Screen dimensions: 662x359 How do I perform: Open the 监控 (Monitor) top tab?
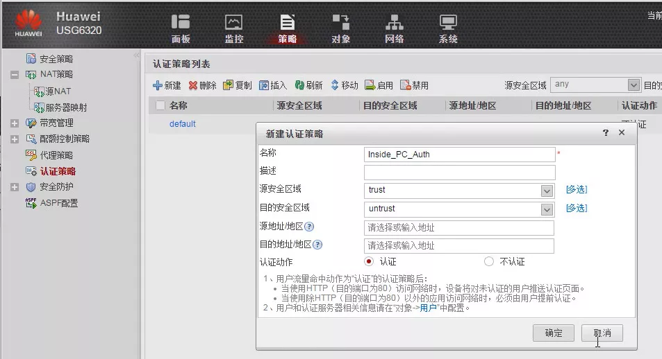pyautogui.click(x=234, y=29)
